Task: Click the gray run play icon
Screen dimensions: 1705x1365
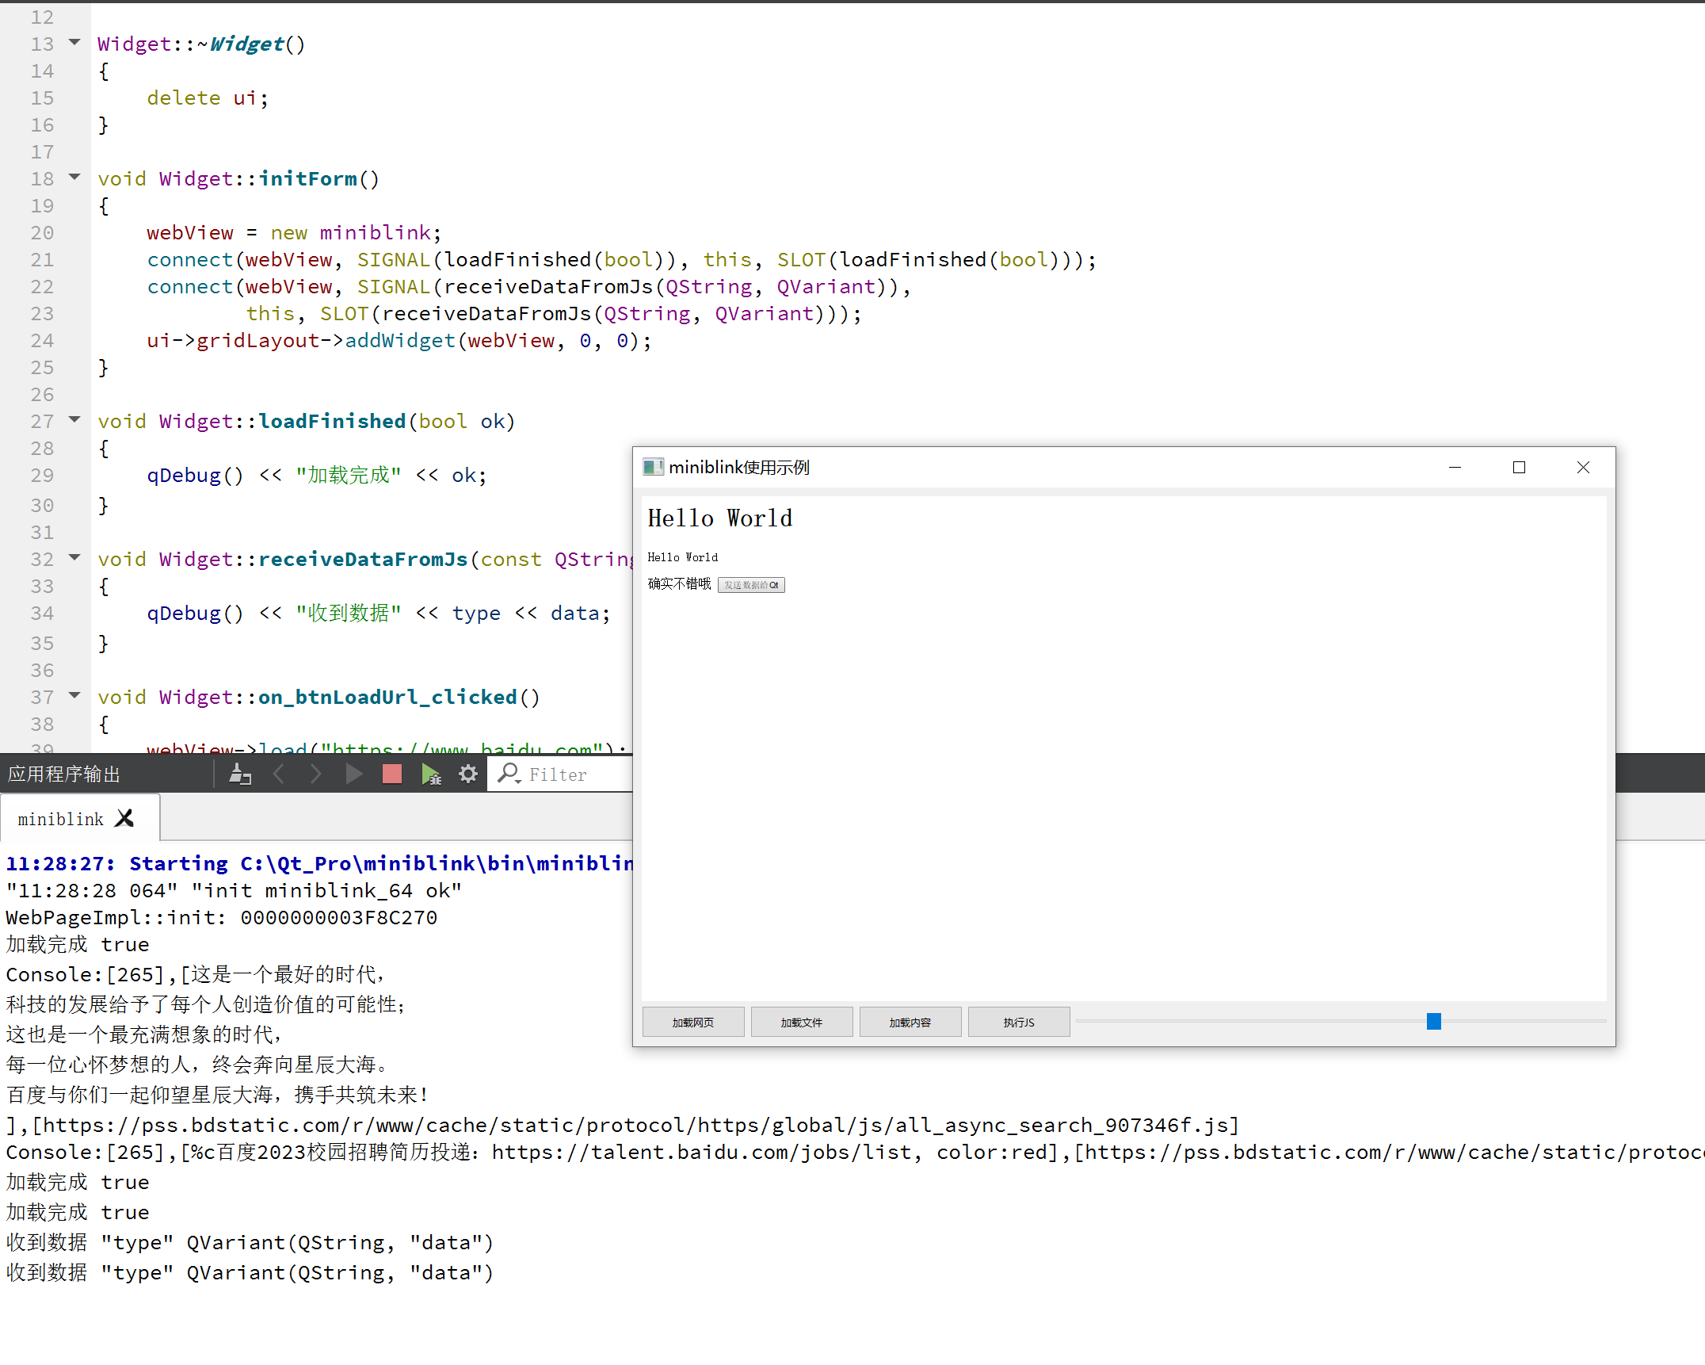Action: tap(353, 774)
